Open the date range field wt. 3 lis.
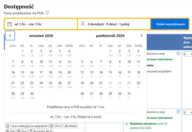This screenshot has height=132, width=192. (41, 24)
